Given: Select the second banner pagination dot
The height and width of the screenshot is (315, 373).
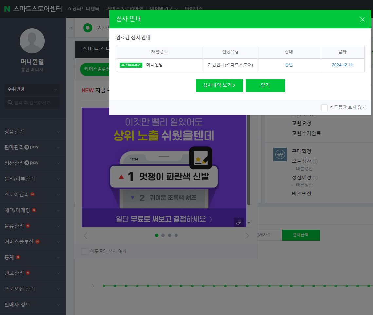Looking at the screenshot, I should (x=163, y=235).
